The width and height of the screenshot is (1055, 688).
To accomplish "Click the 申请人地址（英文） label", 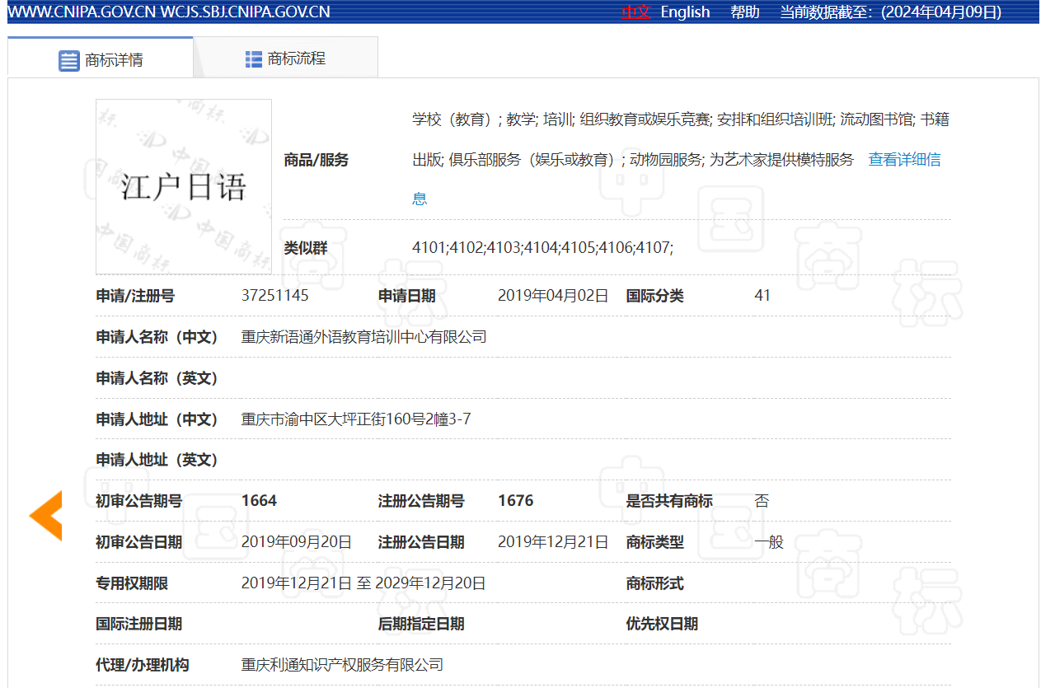I will [x=157, y=460].
